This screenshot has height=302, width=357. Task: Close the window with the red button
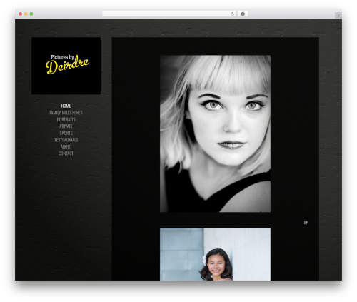click(21, 14)
